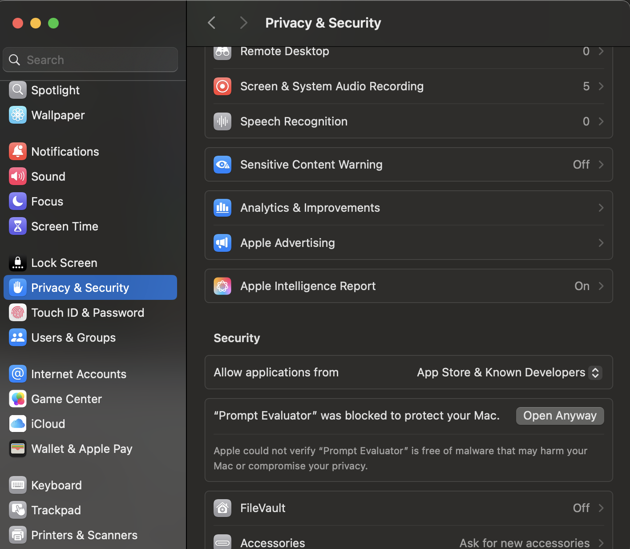Toggle Sound settings in the sidebar
630x549 pixels.
coord(48,176)
